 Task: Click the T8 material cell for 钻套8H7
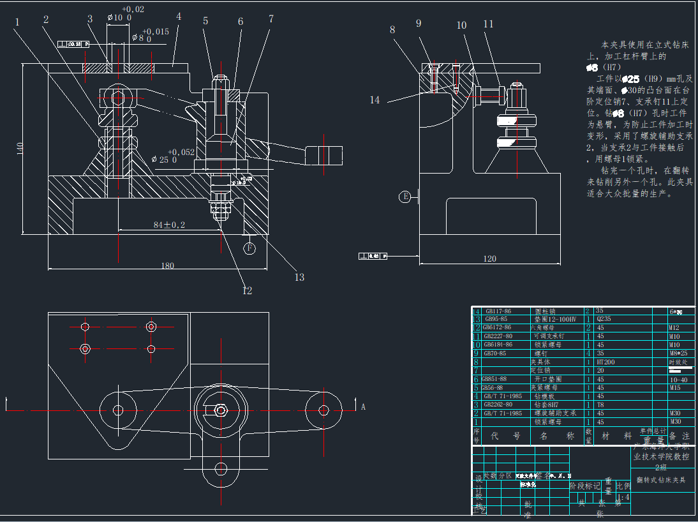tap(600, 405)
